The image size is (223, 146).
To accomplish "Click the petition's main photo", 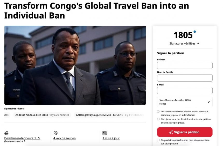I will (x=75, y=65).
